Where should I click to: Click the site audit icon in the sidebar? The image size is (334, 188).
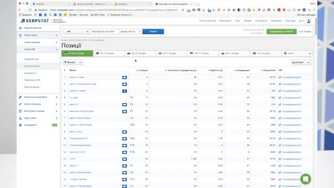[20, 118]
